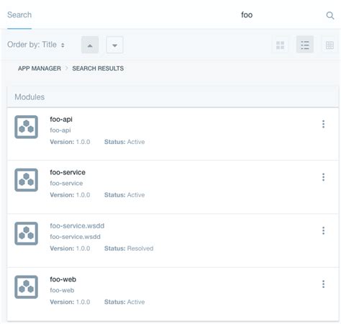The width and height of the screenshot is (341, 324).
Task: Click Version: 1.0.0 on foo-api row
Action: pyautogui.click(x=70, y=142)
